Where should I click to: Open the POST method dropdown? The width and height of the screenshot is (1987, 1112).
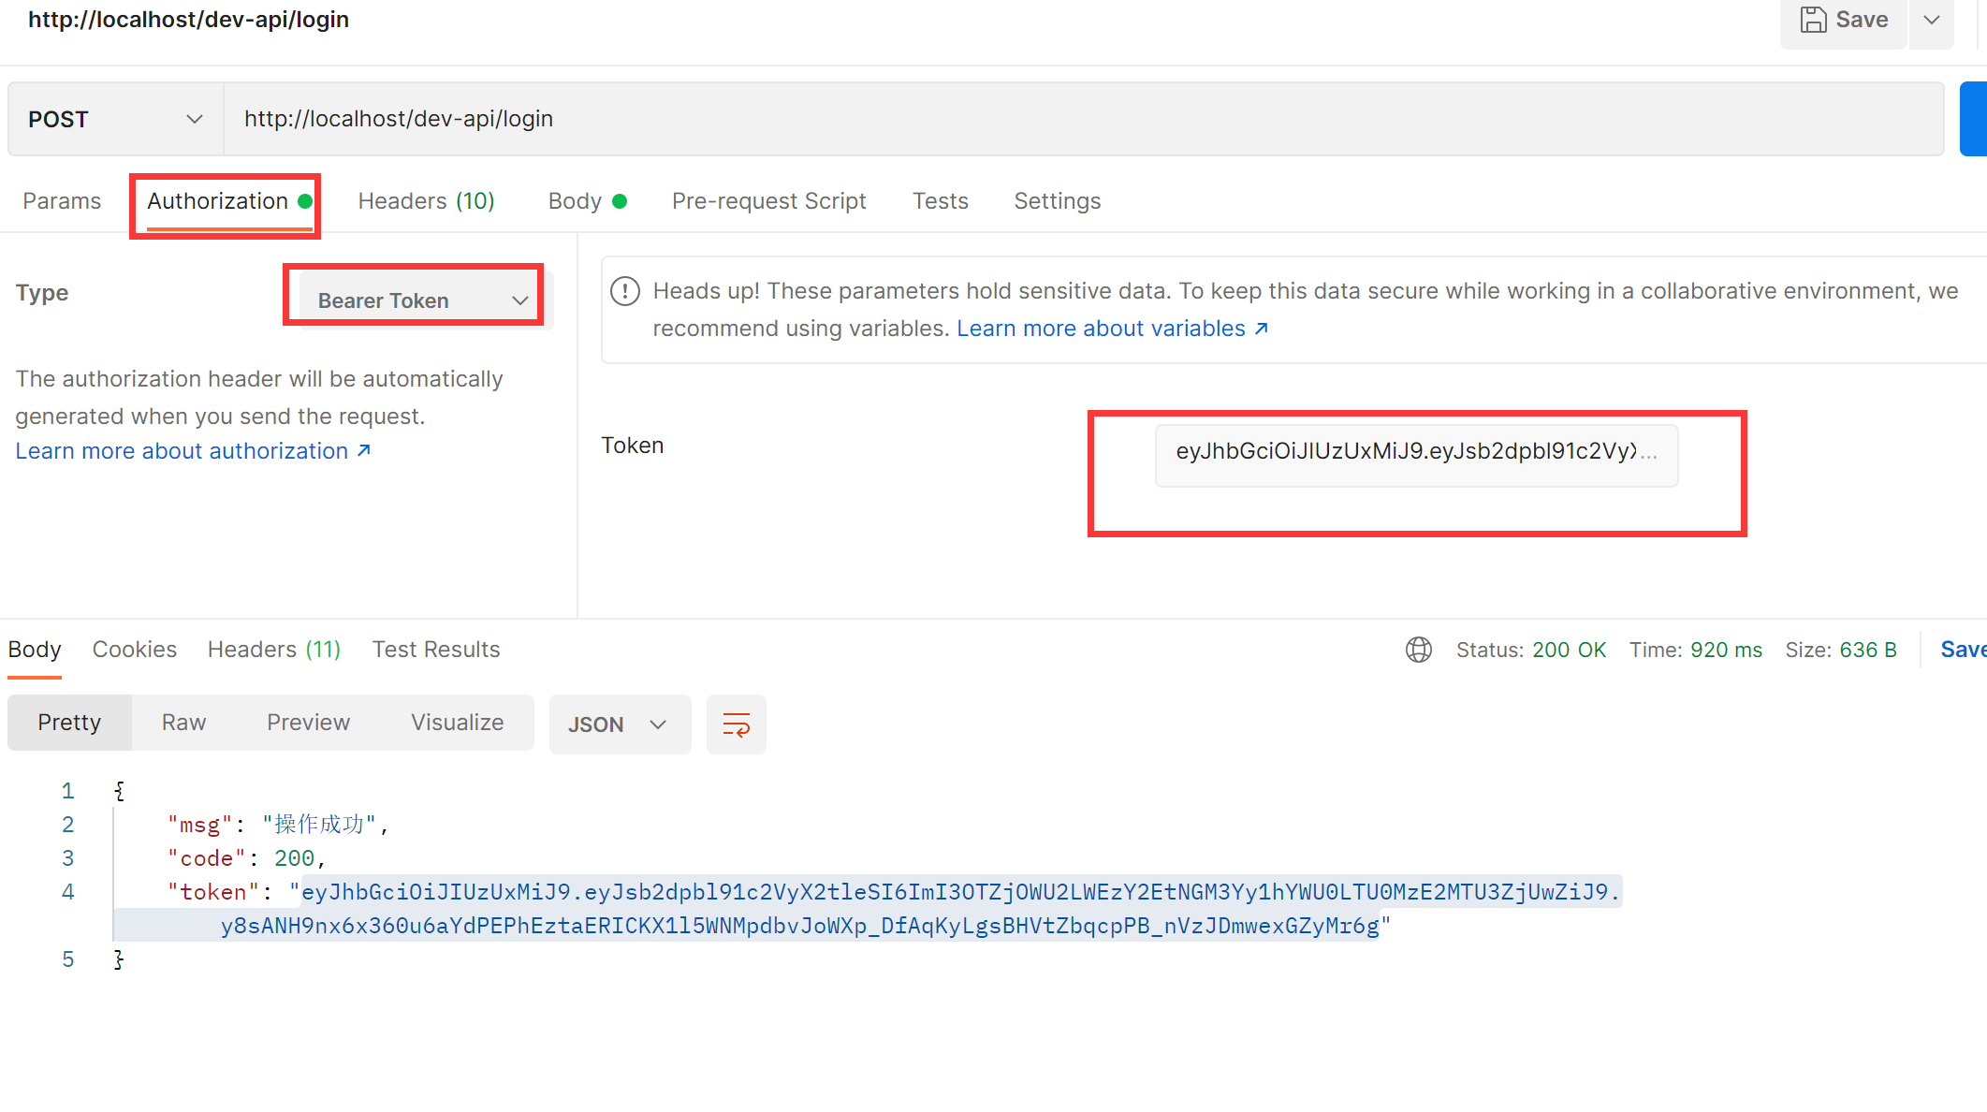[116, 119]
